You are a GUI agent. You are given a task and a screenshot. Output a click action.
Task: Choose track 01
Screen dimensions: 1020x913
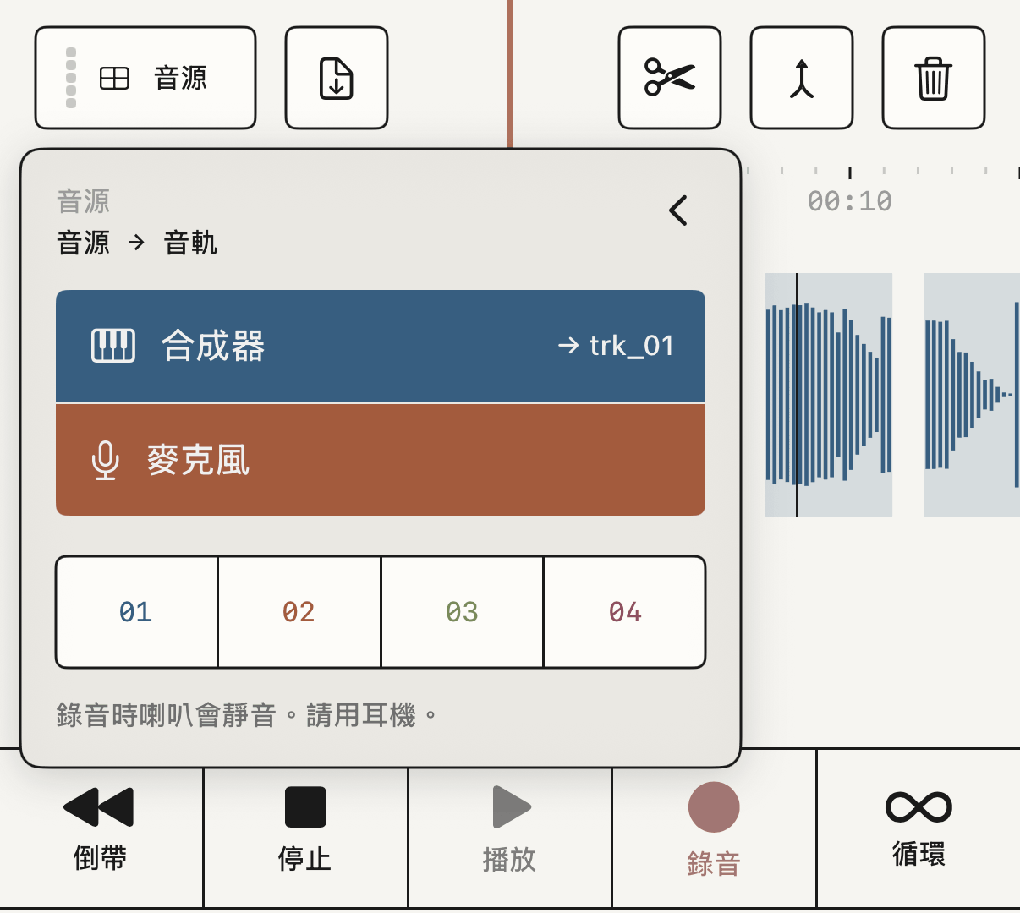click(x=136, y=612)
